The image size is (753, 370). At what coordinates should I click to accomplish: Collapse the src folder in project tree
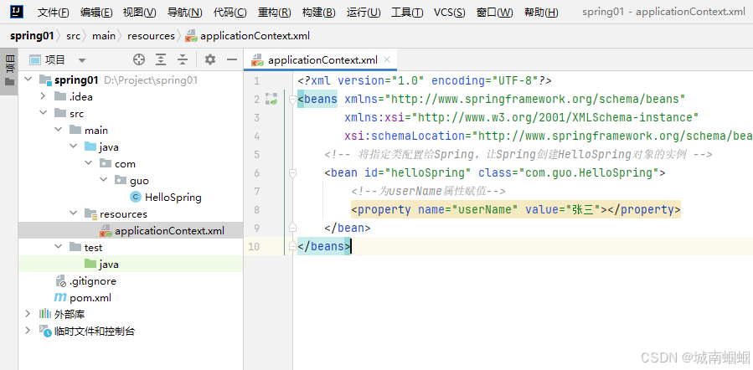(43, 114)
